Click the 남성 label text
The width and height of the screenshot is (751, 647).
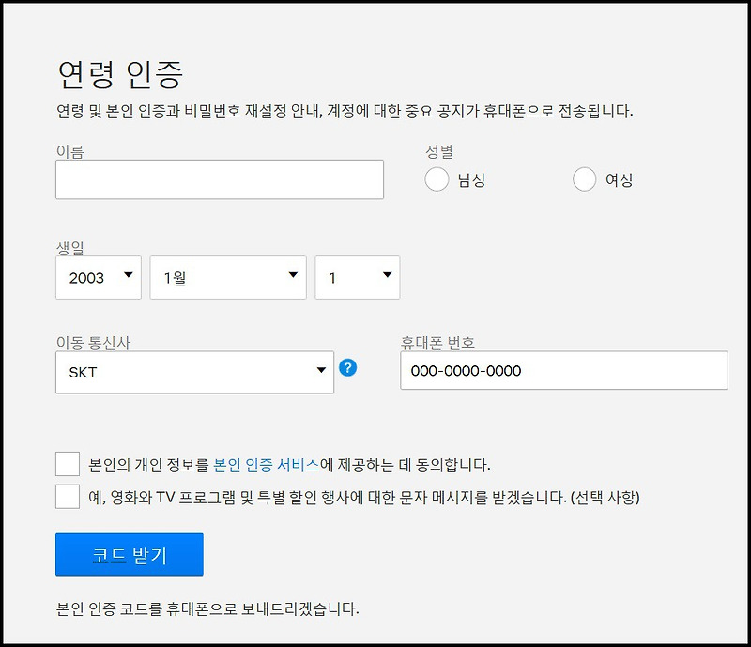click(472, 180)
